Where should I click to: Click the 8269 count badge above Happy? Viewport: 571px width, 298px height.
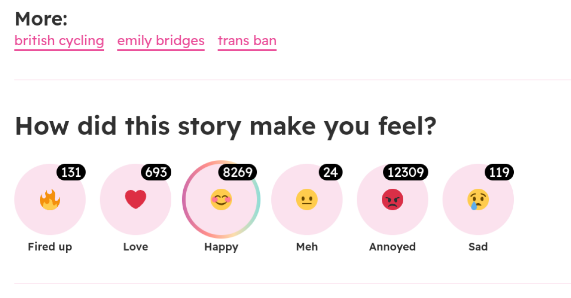click(x=237, y=172)
